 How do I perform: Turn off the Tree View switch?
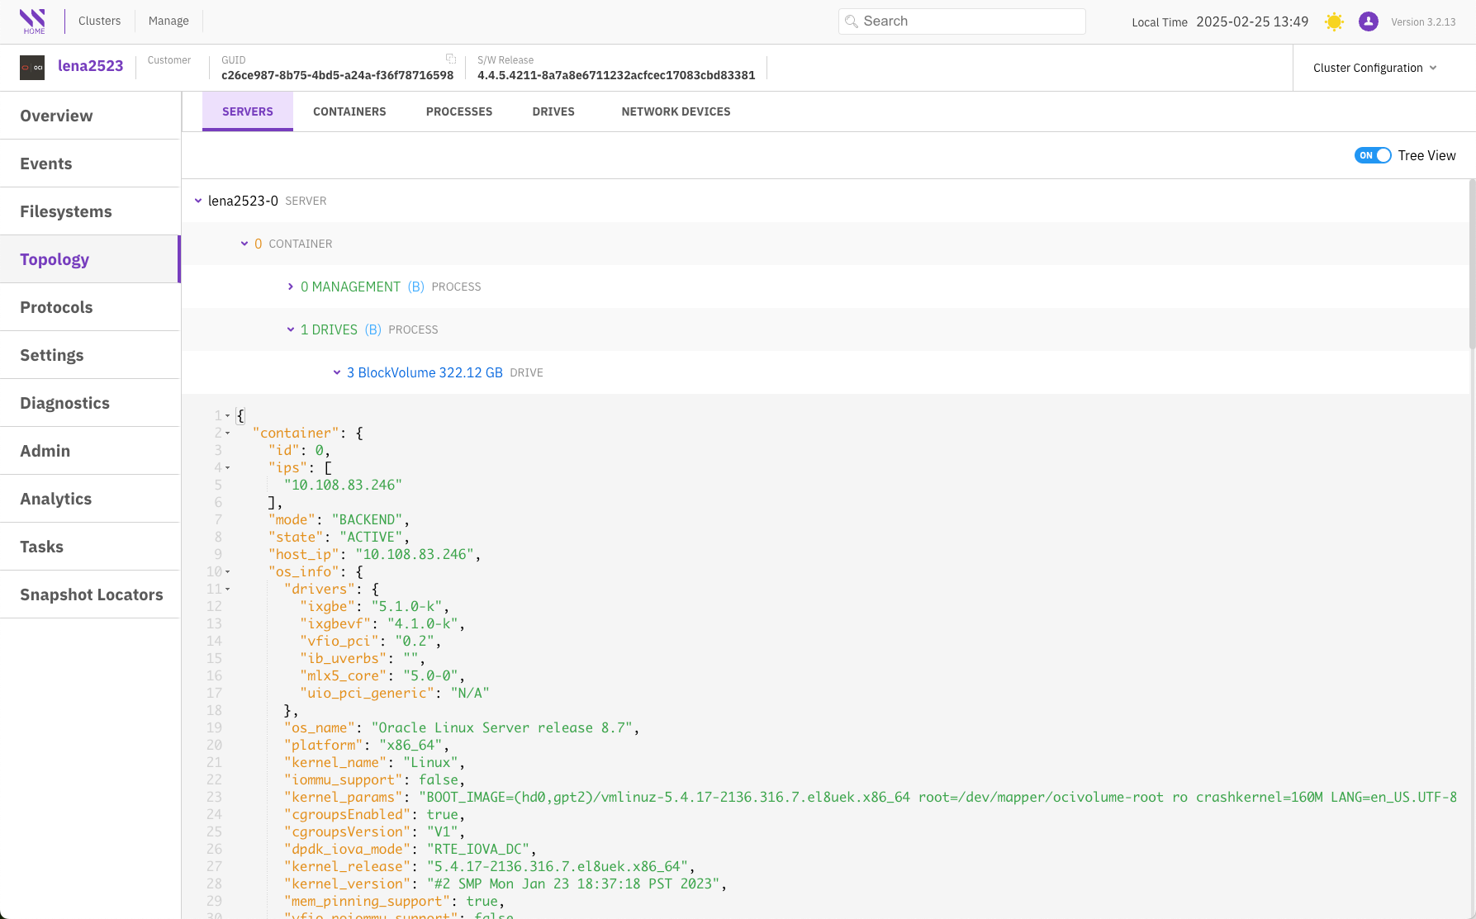pos(1373,155)
